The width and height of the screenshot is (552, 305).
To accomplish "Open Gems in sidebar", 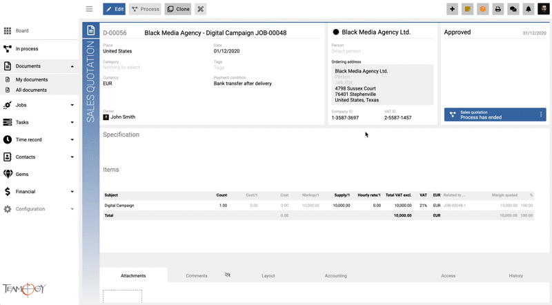I will pos(22,174).
